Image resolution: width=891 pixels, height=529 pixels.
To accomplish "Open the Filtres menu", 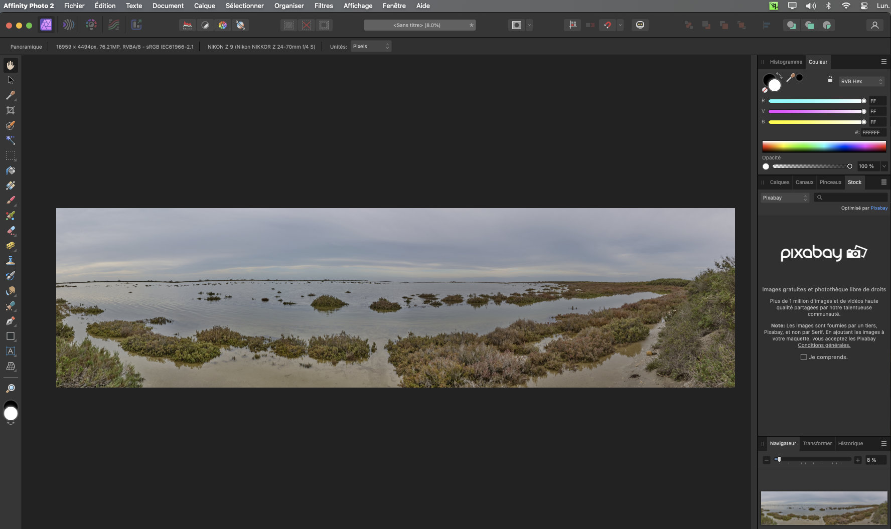I will [x=324, y=6].
